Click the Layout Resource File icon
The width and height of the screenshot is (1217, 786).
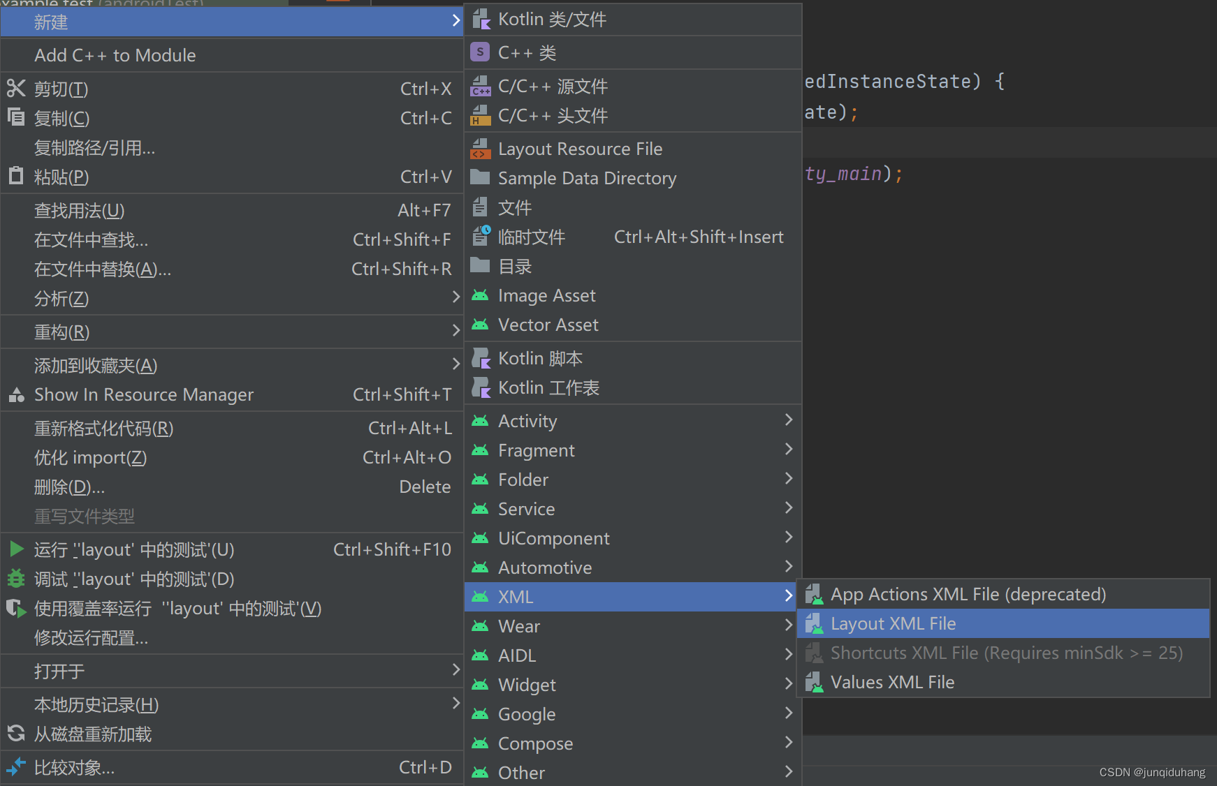481,149
